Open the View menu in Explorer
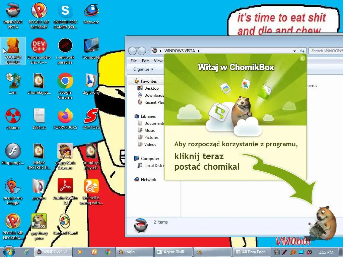This screenshot has height=257, width=343. [158, 61]
